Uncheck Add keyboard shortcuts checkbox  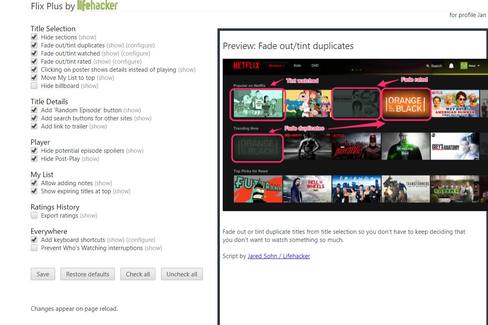pos(34,239)
